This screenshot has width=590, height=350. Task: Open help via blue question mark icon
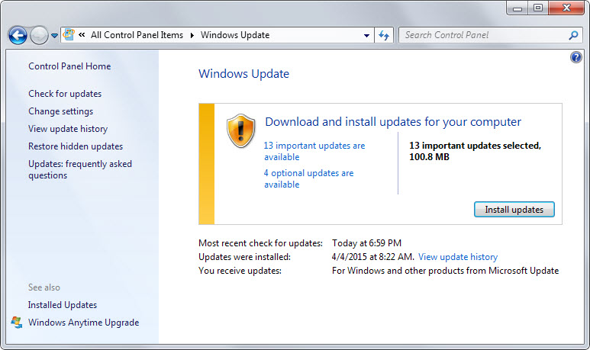(576, 57)
